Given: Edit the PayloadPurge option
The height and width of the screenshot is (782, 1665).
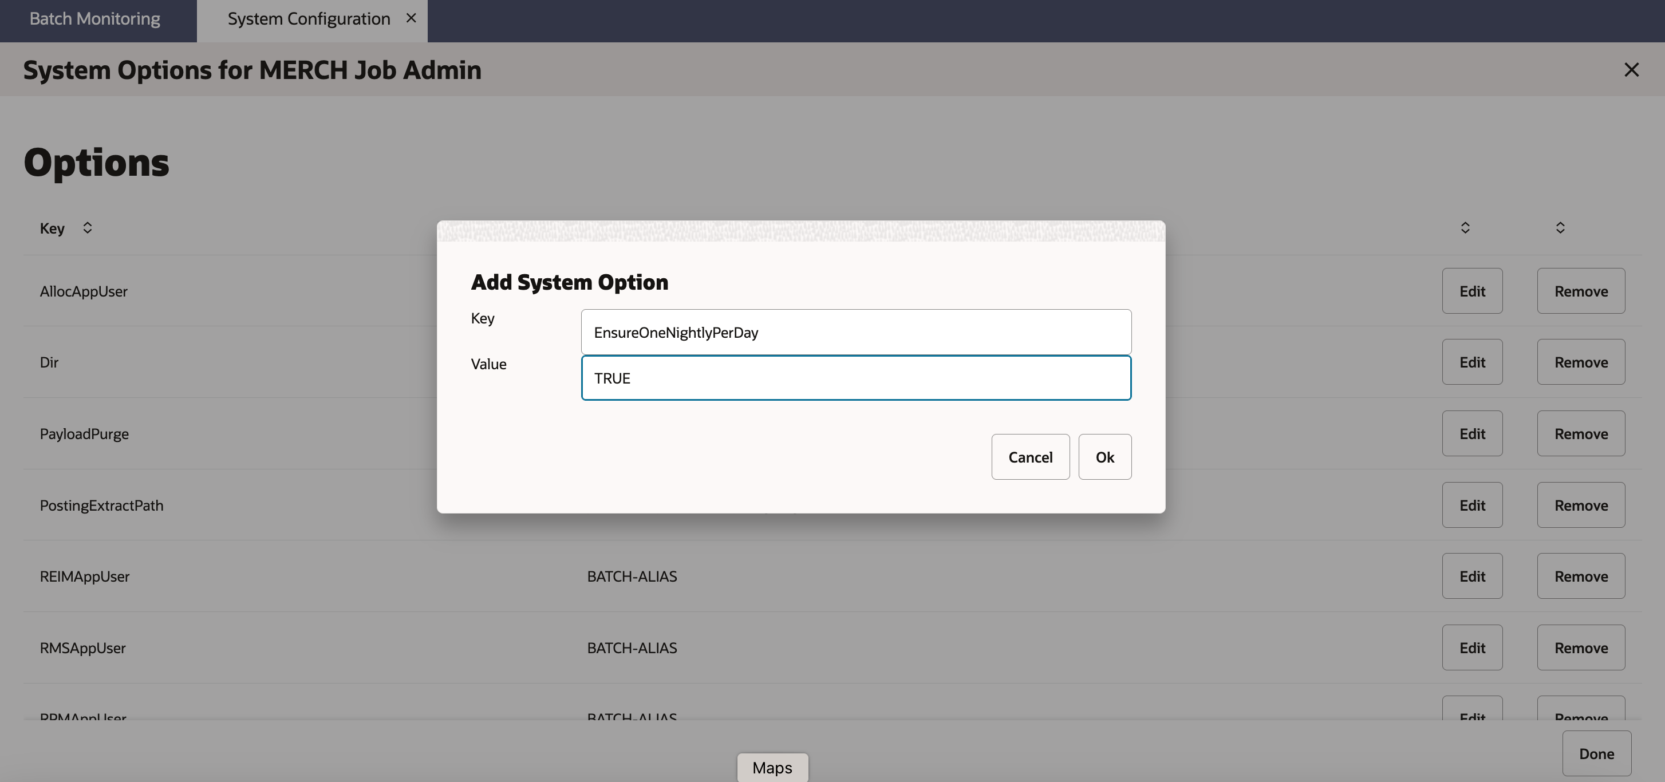Looking at the screenshot, I should pyautogui.click(x=1471, y=434).
